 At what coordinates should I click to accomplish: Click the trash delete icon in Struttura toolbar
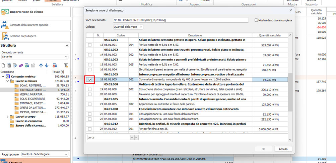click(9, 65)
